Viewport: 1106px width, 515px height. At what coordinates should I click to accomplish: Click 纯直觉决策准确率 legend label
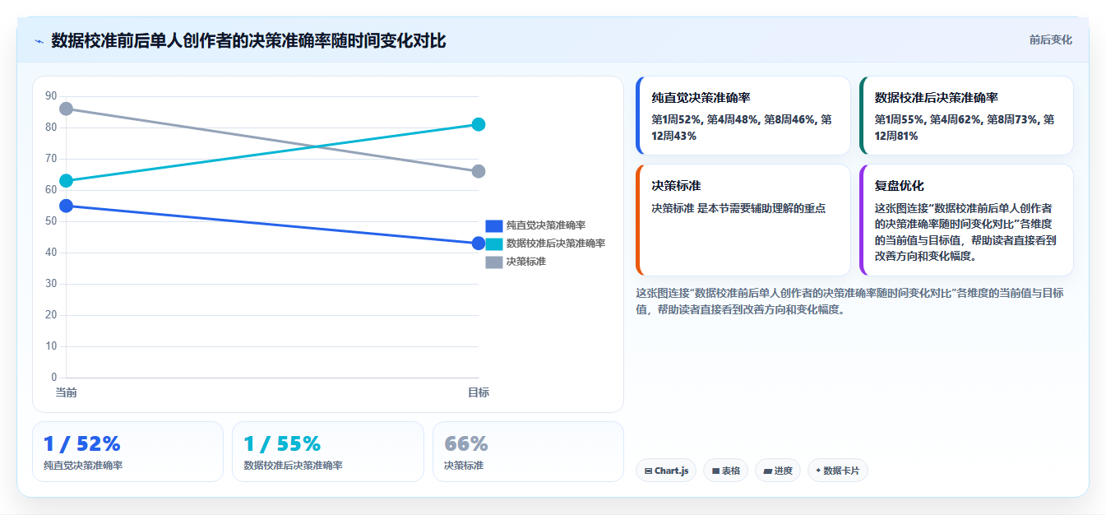[546, 225]
